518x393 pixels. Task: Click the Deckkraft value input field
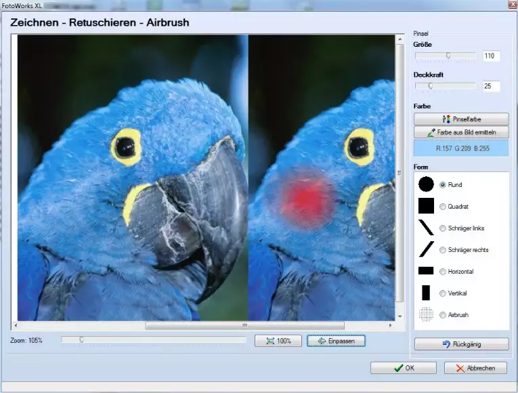pyautogui.click(x=491, y=86)
